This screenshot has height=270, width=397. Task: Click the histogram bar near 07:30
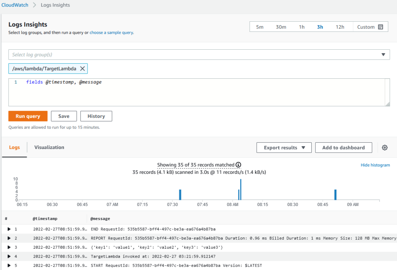coord(180,195)
